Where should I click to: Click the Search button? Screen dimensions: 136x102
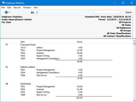tap(128, 12)
